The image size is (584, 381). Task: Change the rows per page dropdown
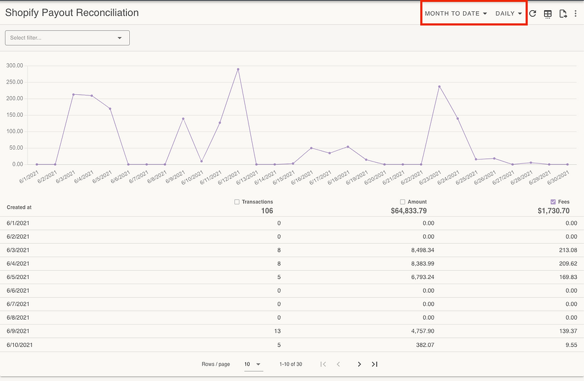tap(253, 364)
